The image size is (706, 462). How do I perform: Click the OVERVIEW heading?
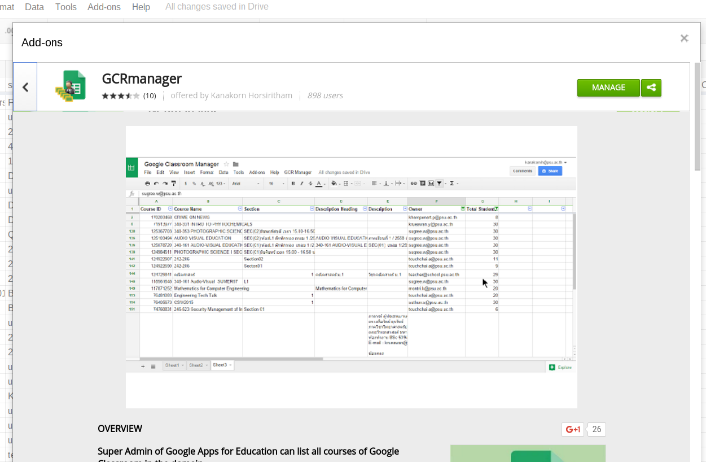click(x=120, y=429)
